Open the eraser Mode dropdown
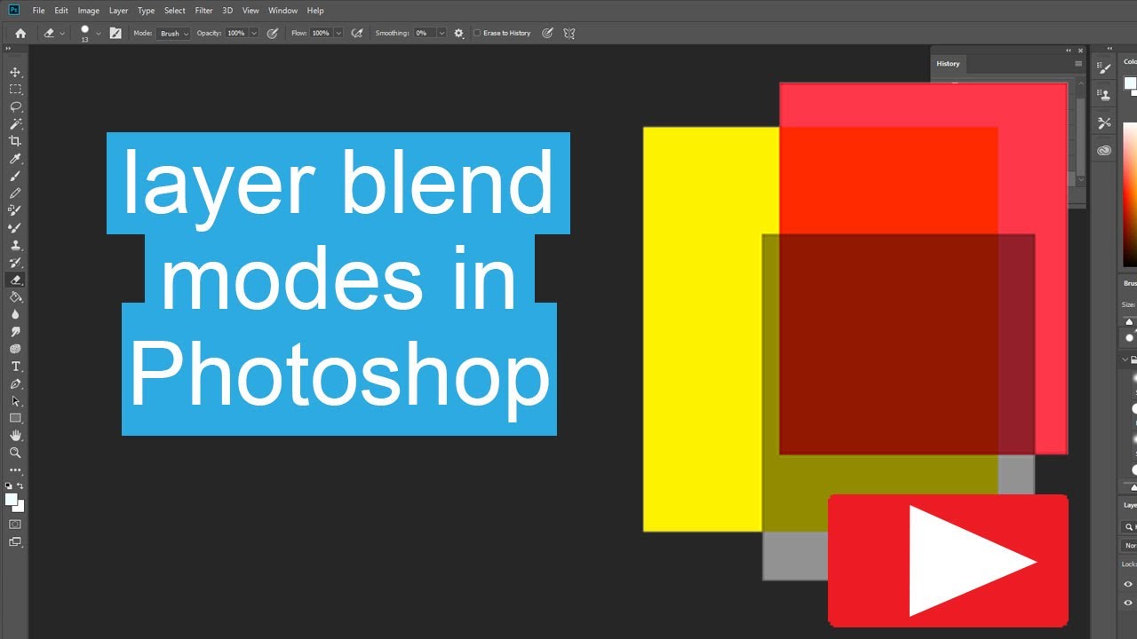This screenshot has width=1137, height=639. (174, 33)
